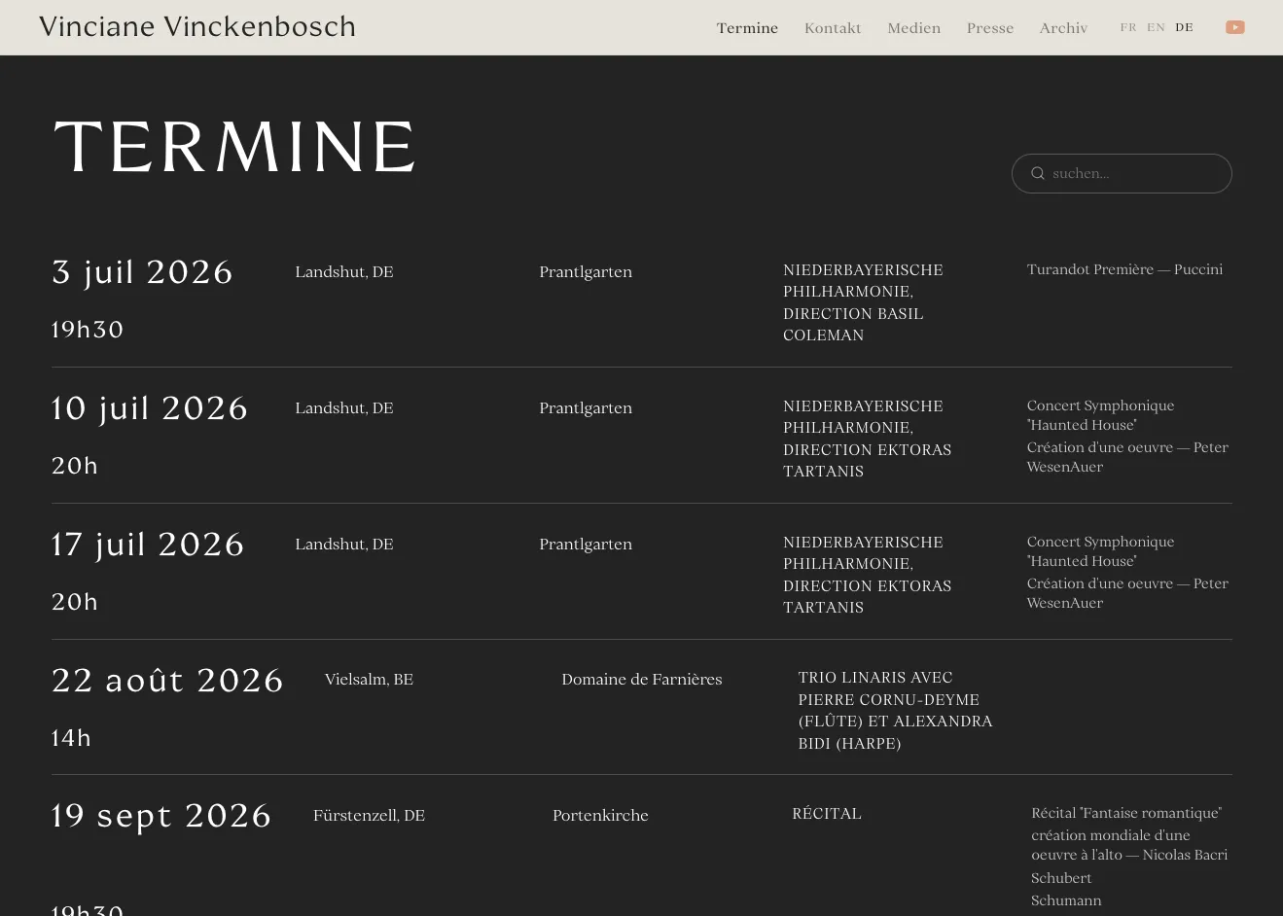
Task: Click Prantlgarten in the 3 juil row
Action: 586,272
